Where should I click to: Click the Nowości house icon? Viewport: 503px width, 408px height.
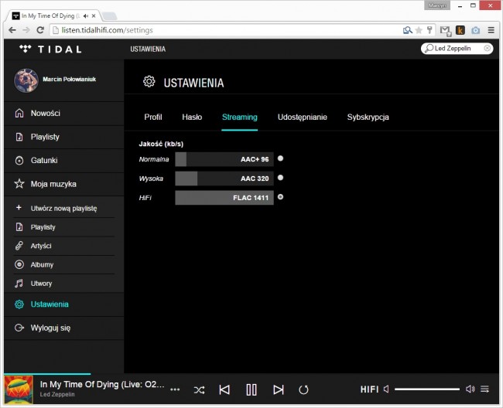[19, 113]
